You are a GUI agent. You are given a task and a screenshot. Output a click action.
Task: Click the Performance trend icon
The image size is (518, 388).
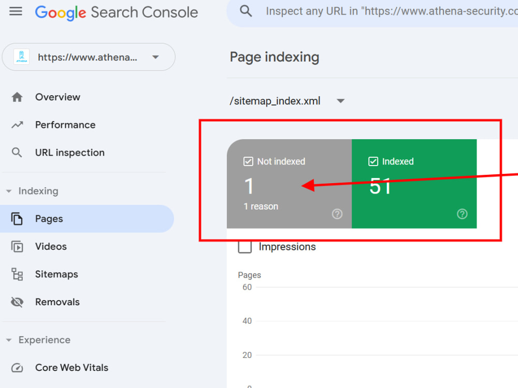(17, 125)
